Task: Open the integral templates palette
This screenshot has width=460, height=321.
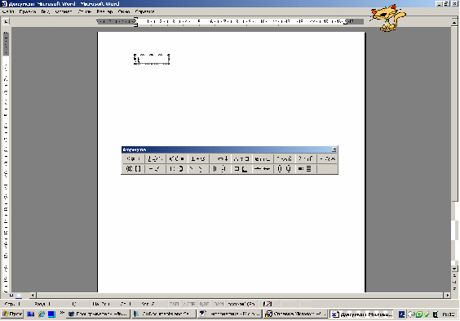Action: (220, 169)
